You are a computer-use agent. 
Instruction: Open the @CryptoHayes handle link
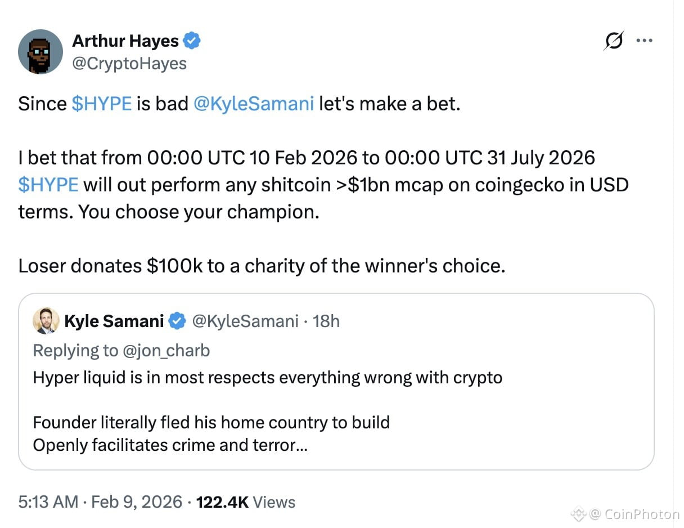tap(129, 63)
